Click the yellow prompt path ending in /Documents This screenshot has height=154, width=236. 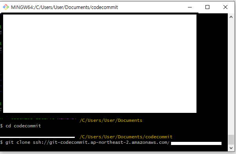pos(111,120)
